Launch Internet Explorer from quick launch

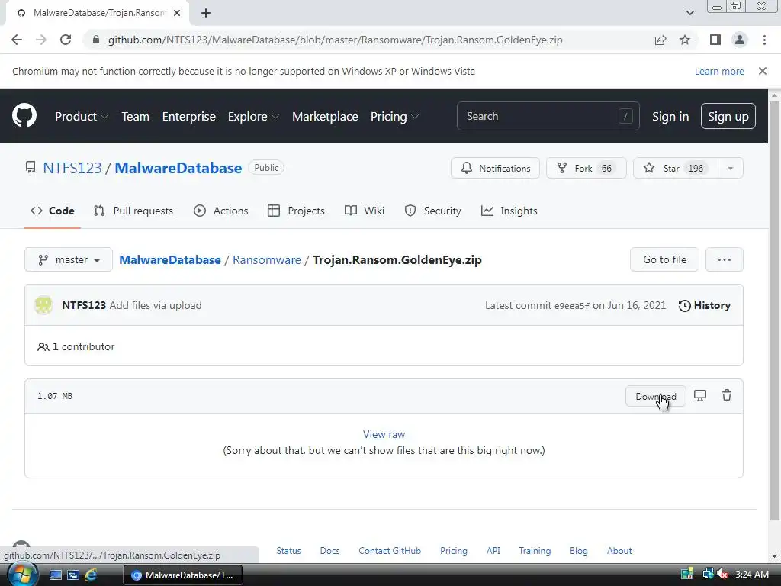click(x=91, y=575)
